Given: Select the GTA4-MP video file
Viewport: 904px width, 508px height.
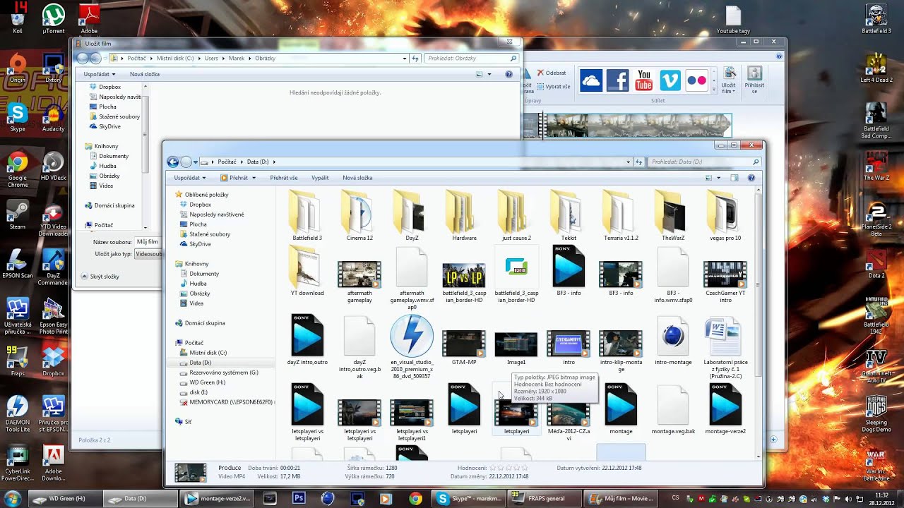Looking at the screenshot, I should pos(464,347).
